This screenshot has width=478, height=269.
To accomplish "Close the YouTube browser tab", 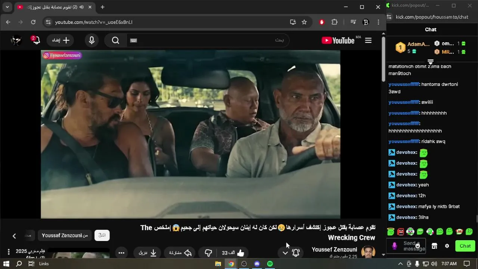I will [90, 7].
